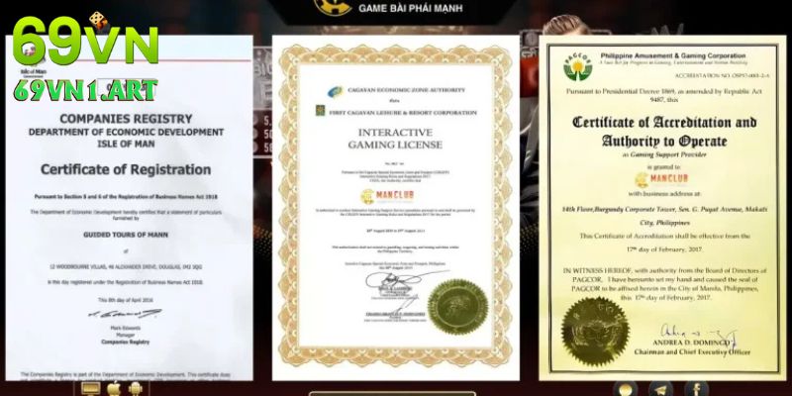This screenshot has height=396, width=792.
Task: Click the gold game logo above the header text
Action: tap(333, 7)
